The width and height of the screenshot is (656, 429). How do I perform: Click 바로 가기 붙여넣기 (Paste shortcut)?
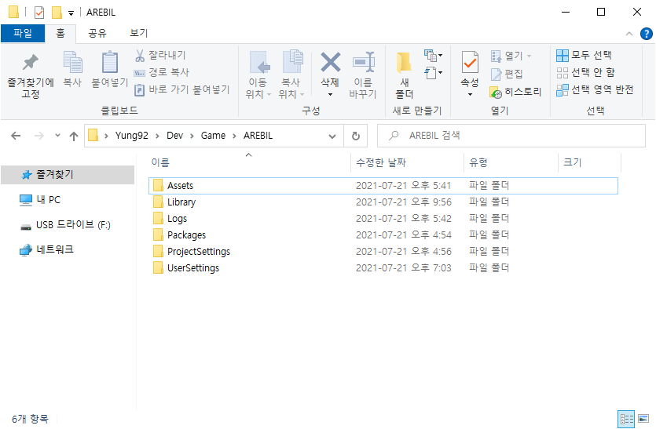click(182, 89)
